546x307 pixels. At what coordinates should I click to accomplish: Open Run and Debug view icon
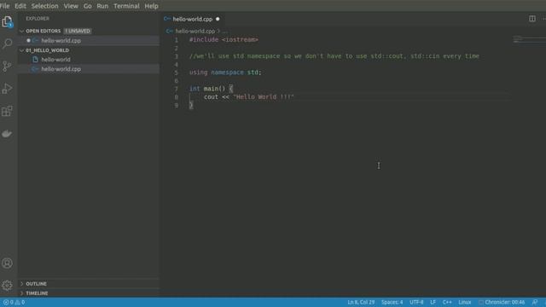(x=7, y=89)
